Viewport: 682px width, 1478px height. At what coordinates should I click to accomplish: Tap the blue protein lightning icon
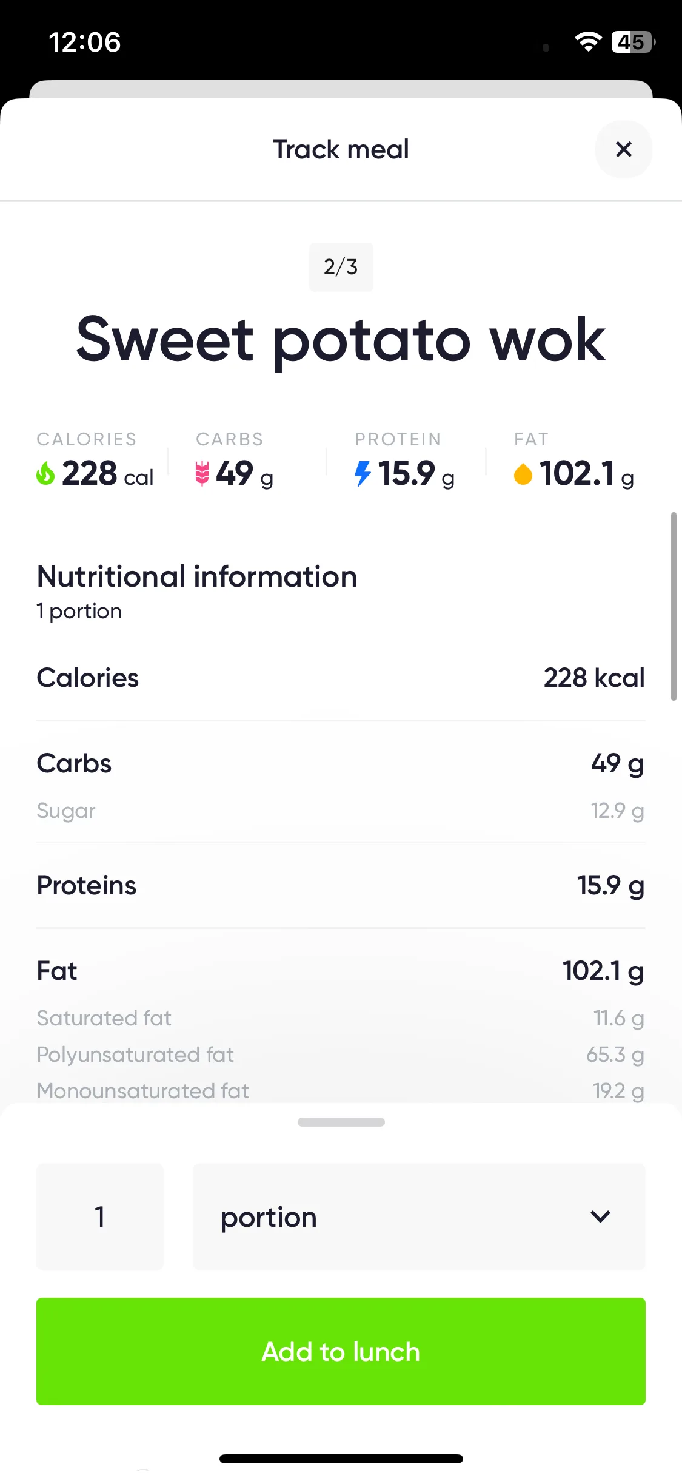point(363,473)
